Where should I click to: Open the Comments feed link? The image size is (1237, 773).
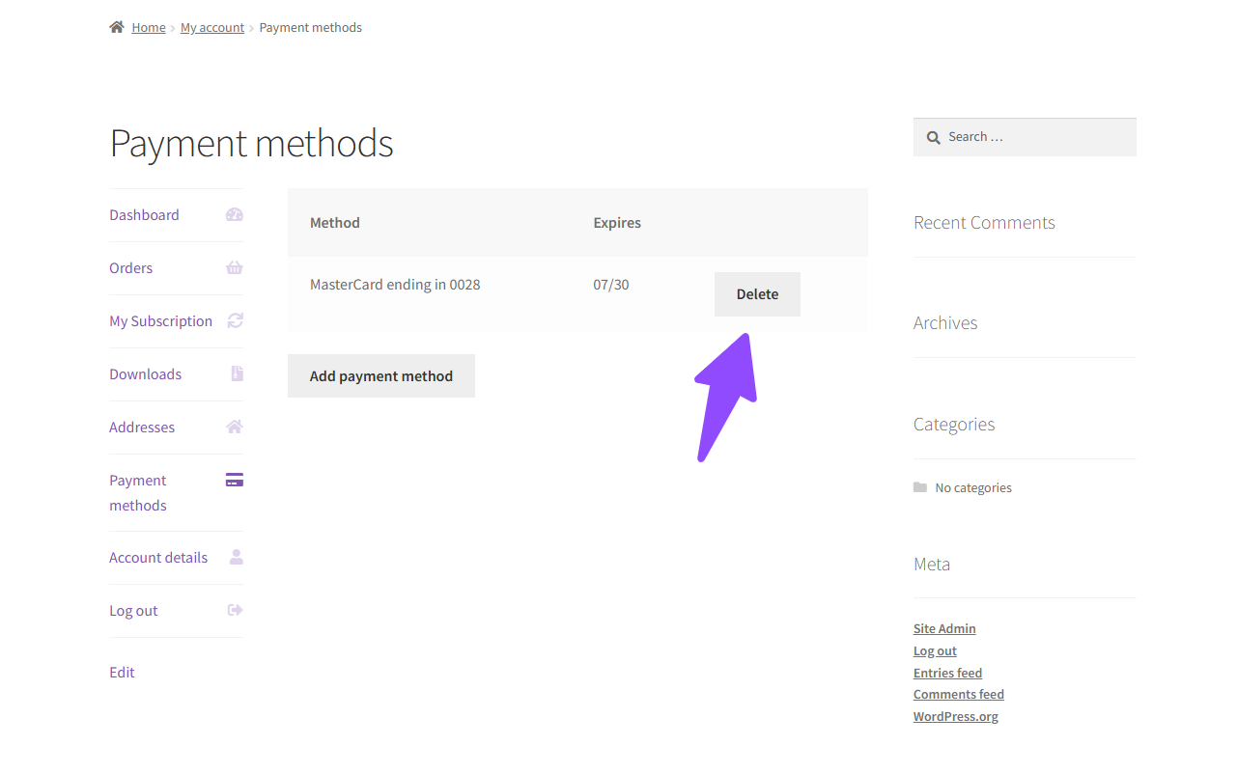point(958,694)
